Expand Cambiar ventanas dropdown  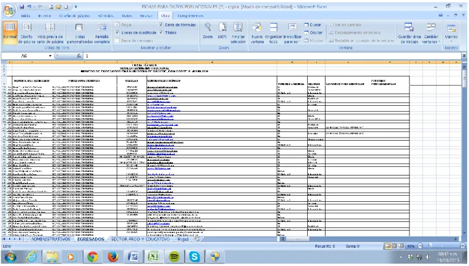pos(431,33)
